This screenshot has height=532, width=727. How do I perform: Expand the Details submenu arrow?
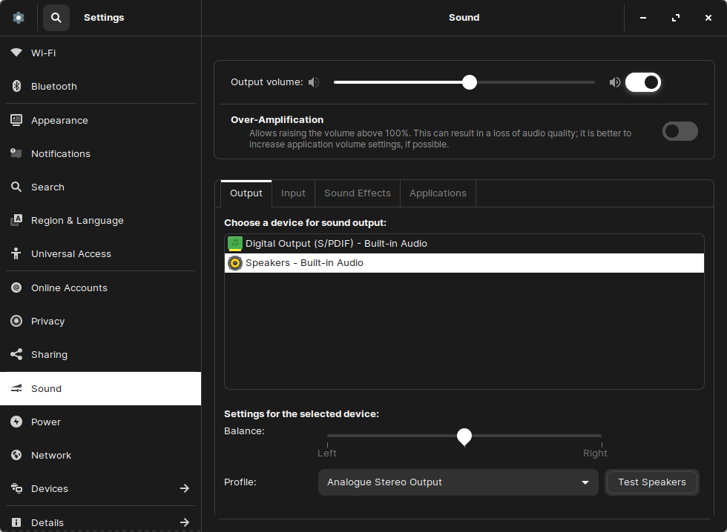(185, 522)
